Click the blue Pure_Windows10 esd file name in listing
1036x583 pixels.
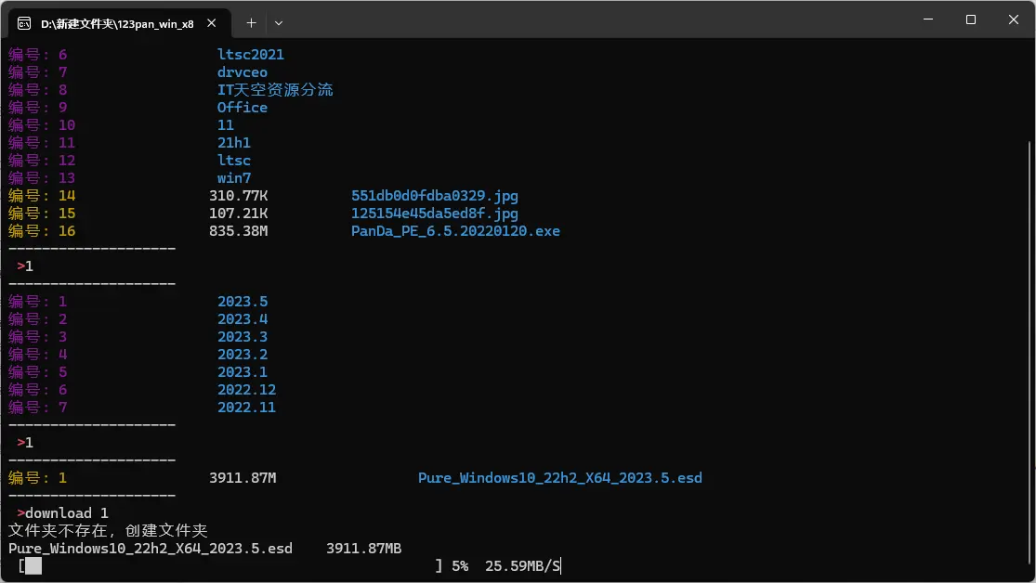click(559, 478)
